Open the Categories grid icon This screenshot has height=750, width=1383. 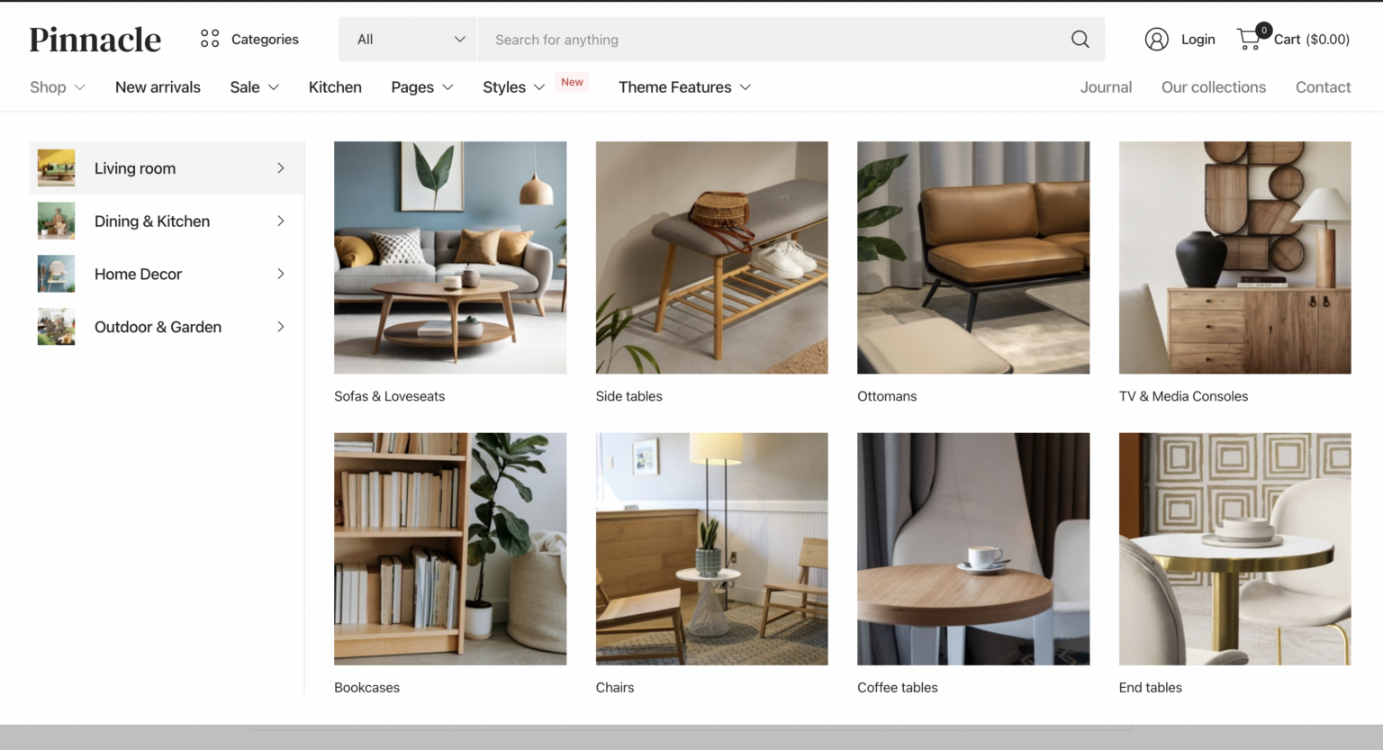coord(210,39)
